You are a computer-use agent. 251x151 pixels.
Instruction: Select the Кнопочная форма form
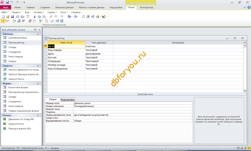(x=18, y=87)
